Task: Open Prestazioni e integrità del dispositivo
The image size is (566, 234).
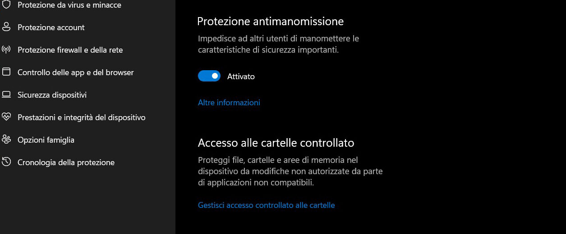Action: (81, 117)
